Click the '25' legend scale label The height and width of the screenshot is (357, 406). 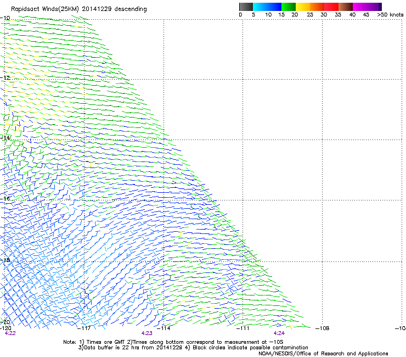coord(310,15)
